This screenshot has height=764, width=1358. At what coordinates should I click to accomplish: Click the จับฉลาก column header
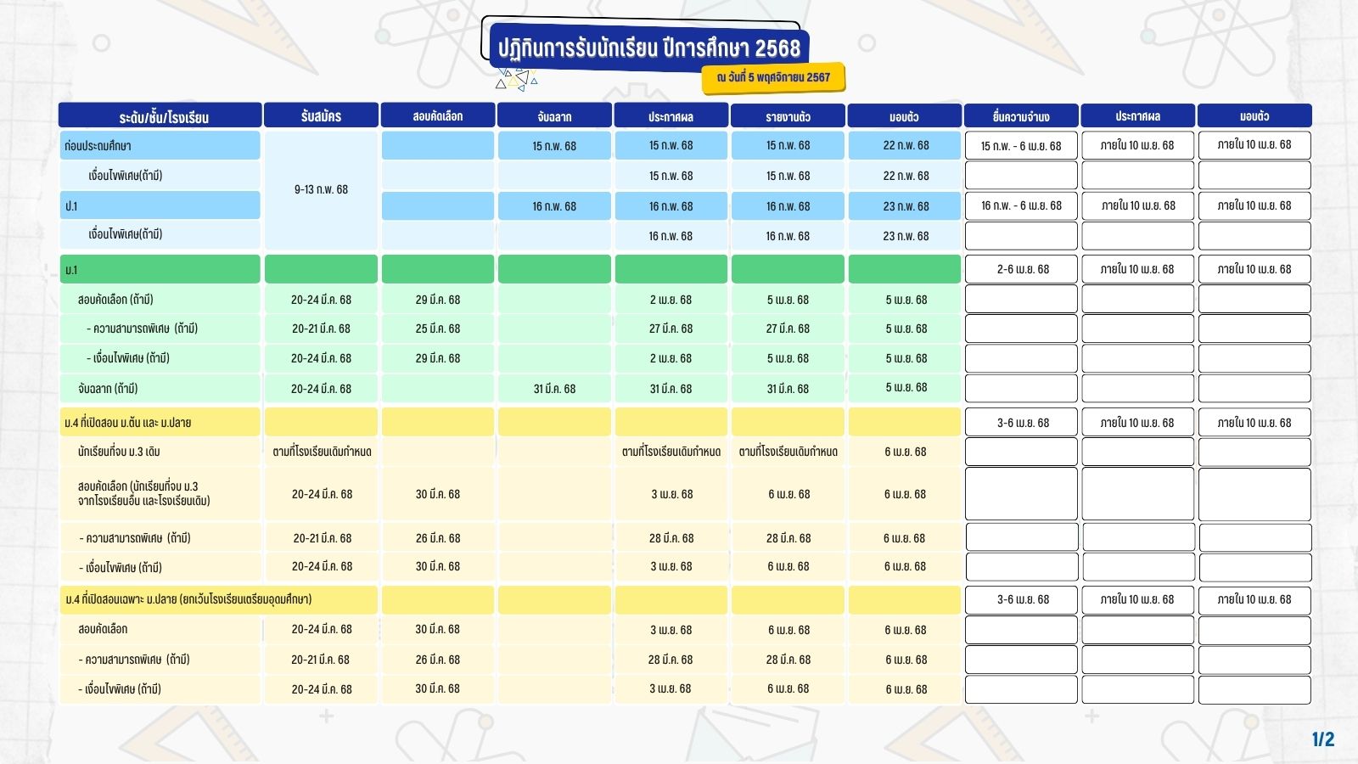coord(554,116)
